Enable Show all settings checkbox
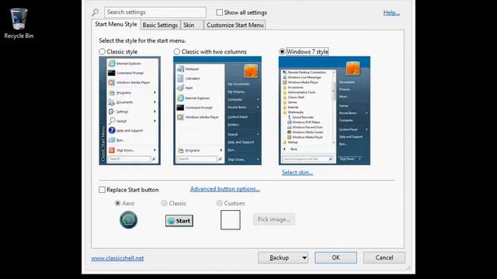 (x=219, y=12)
